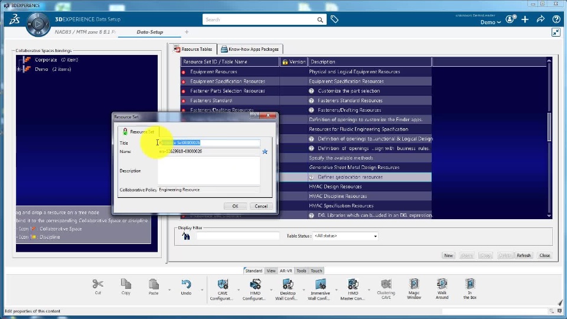Click the Refresh button
This screenshot has height=319, width=567.
pyautogui.click(x=524, y=255)
